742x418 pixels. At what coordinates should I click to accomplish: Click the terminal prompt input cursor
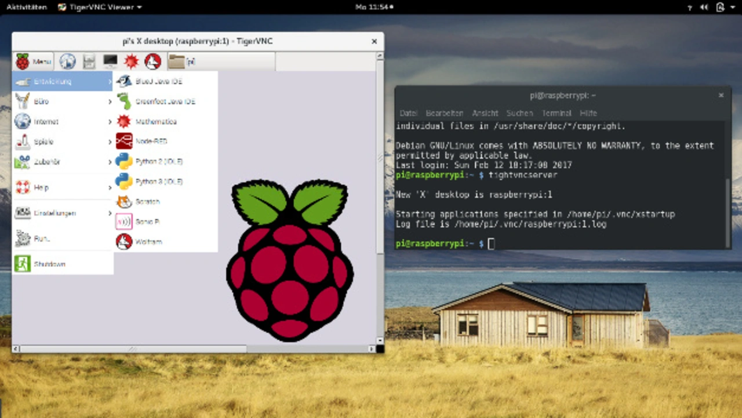pos(491,243)
